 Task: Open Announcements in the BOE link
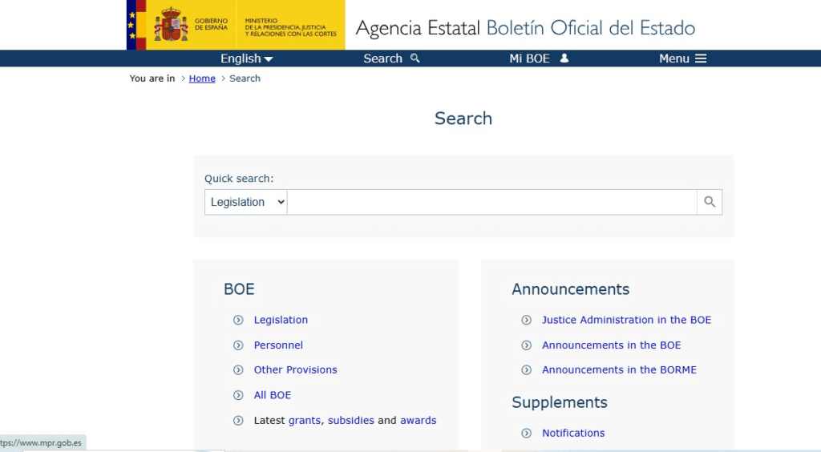click(x=611, y=345)
